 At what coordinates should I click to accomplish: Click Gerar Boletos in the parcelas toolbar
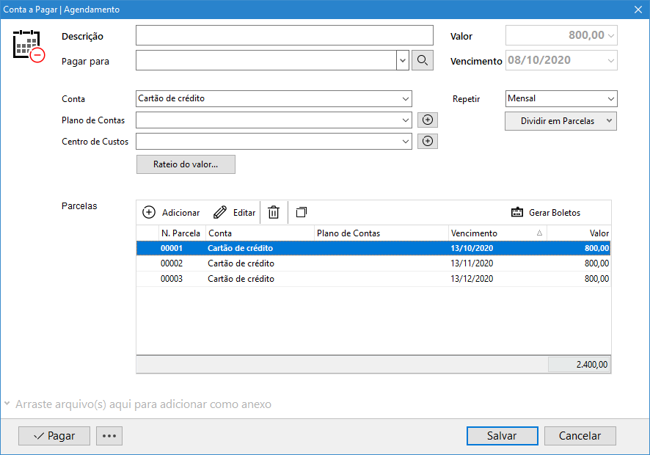click(x=546, y=212)
